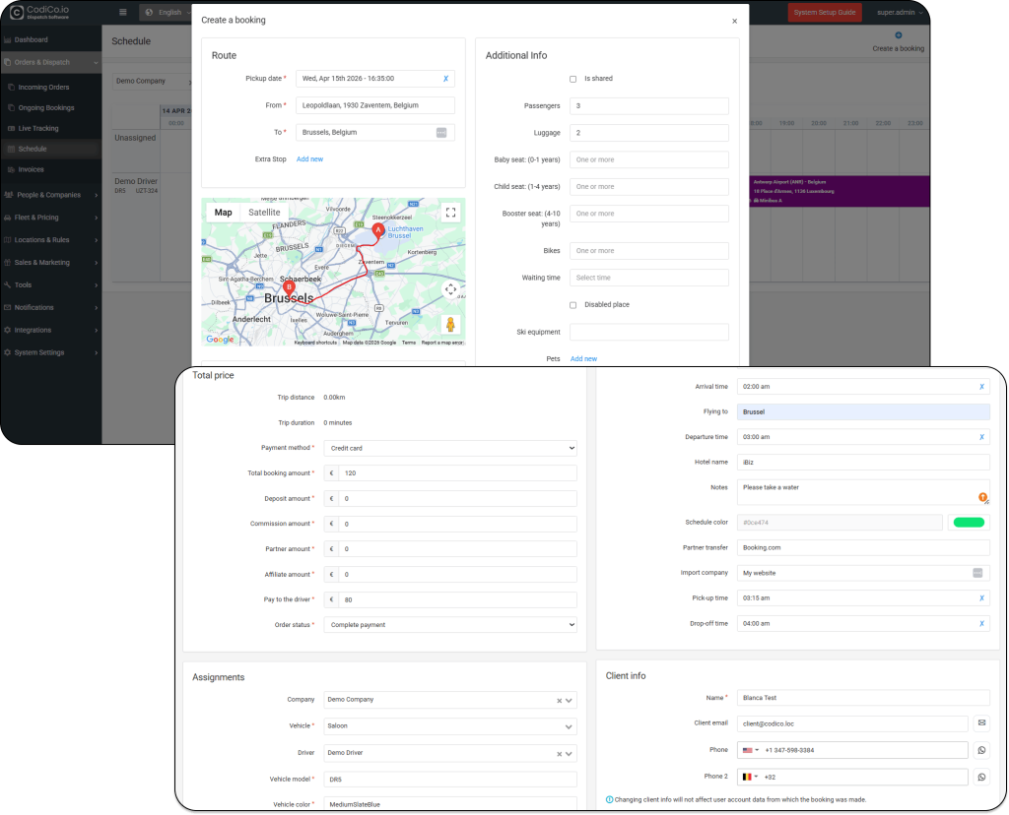The image size is (1009, 815).
Task: Open the Vehicle Saloon dropdown
Action: (450, 726)
